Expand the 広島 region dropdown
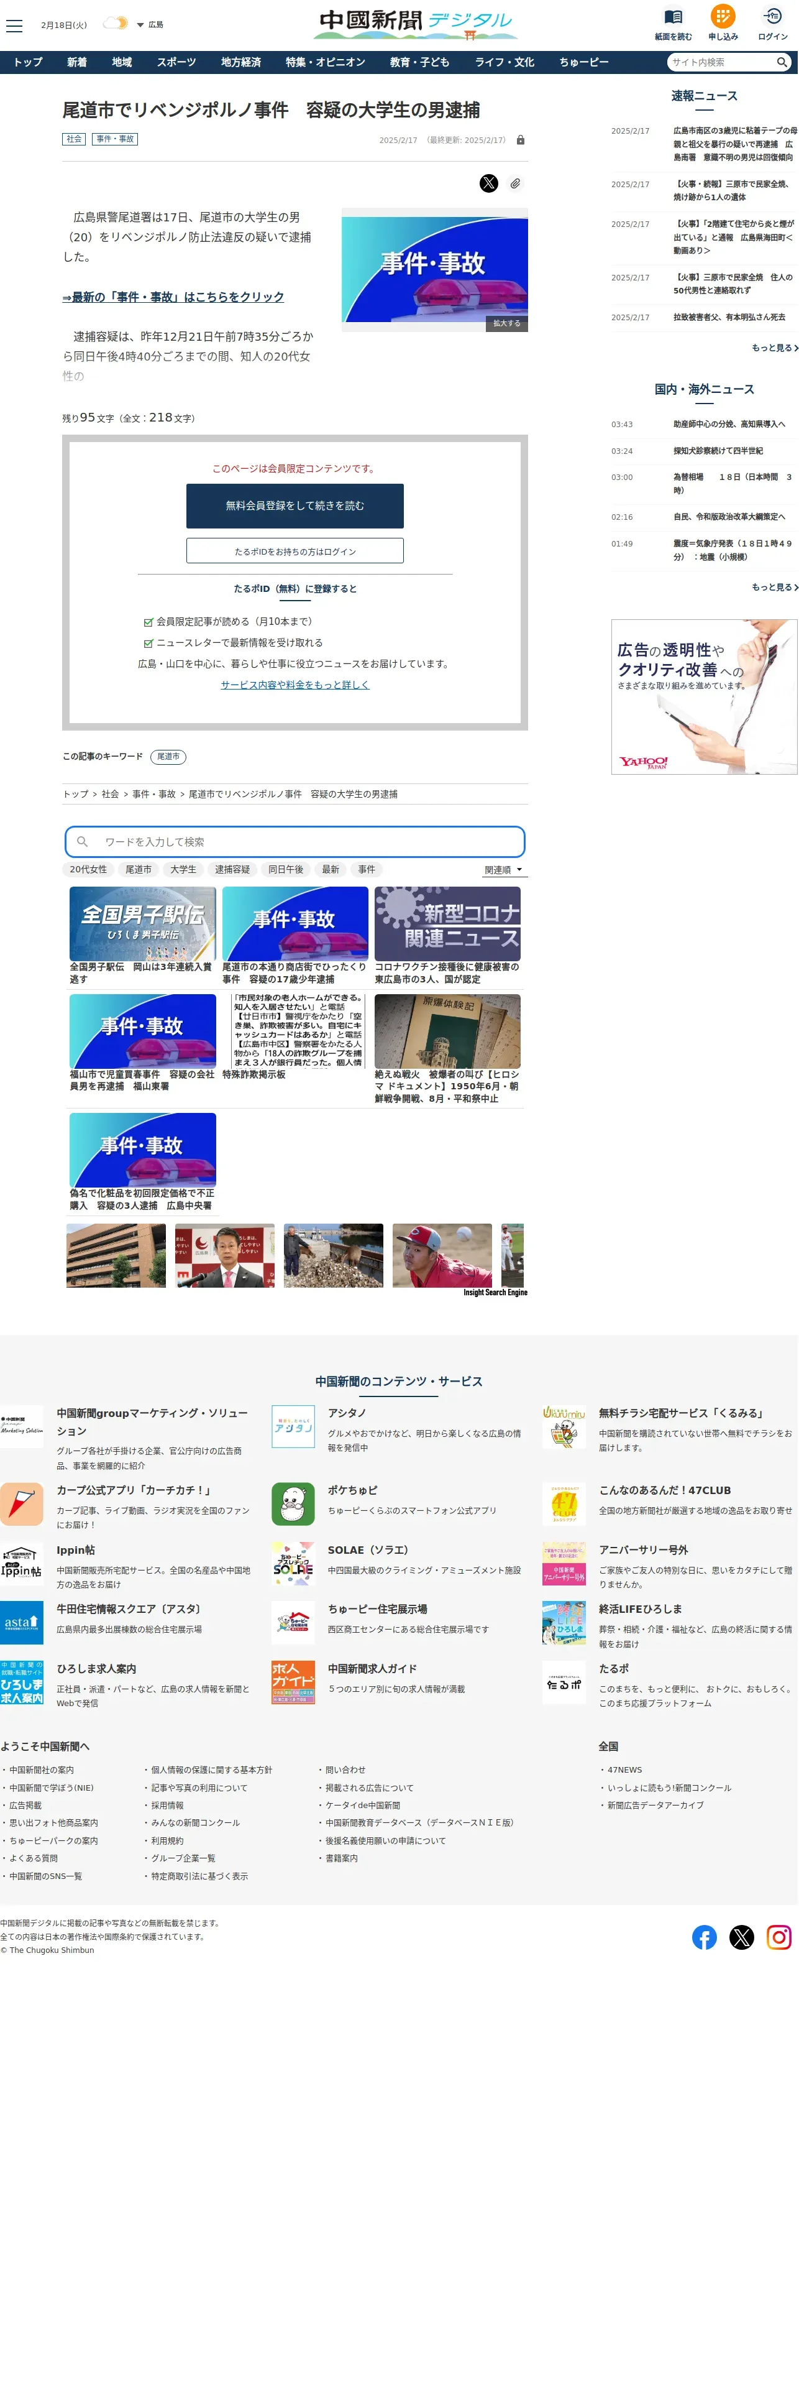The width and height of the screenshot is (799, 2395). coord(150,25)
